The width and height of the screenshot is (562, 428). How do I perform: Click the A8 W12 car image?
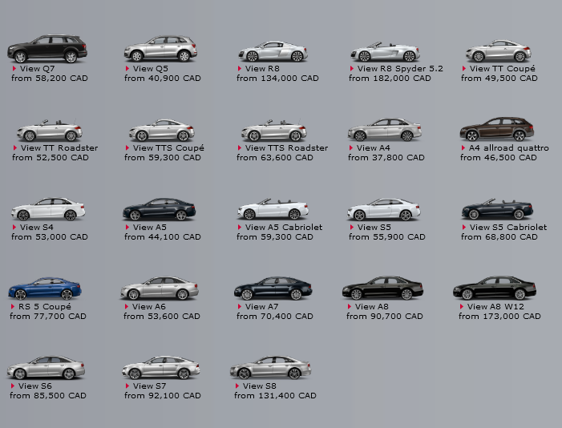495,288
